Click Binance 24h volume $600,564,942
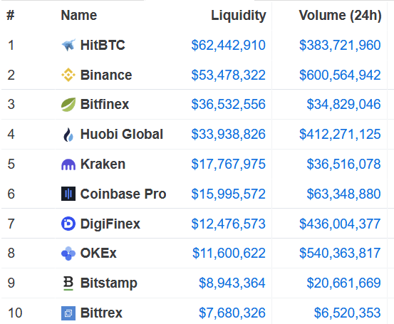 point(340,75)
